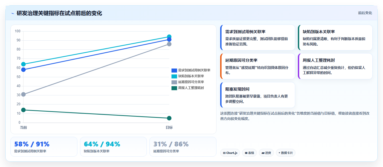
Task: Click the x-axis label 当前
Action: coord(23,127)
